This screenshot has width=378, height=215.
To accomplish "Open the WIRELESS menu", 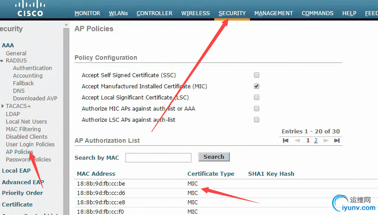I will pos(195,13).
